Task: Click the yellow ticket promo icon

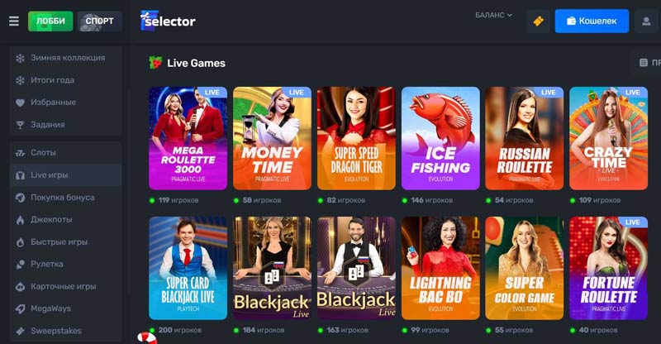Action: 539,21
